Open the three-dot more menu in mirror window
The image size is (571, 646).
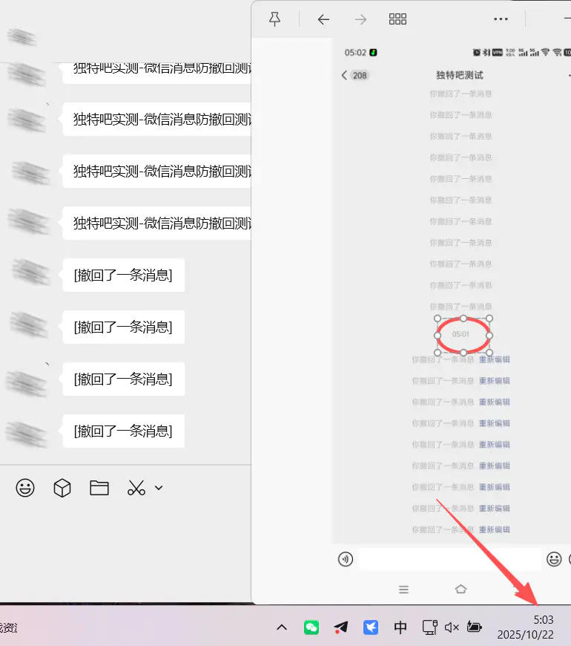(501, 19)
